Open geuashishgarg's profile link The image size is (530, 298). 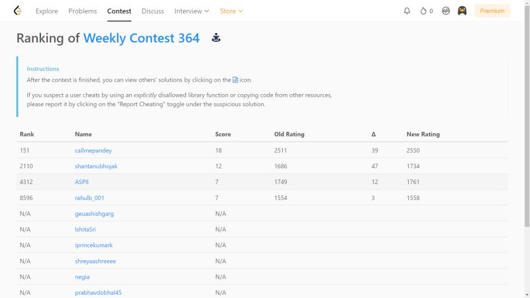[94, 214]
